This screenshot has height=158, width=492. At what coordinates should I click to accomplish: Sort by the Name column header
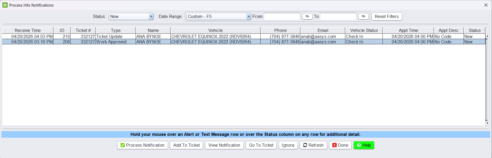click(153, 30)
